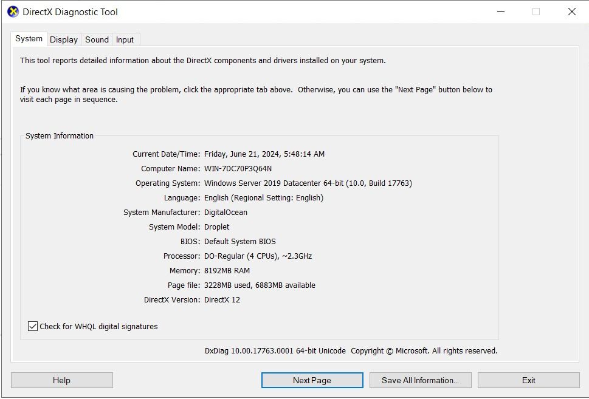Open the Sound tab

97,39
